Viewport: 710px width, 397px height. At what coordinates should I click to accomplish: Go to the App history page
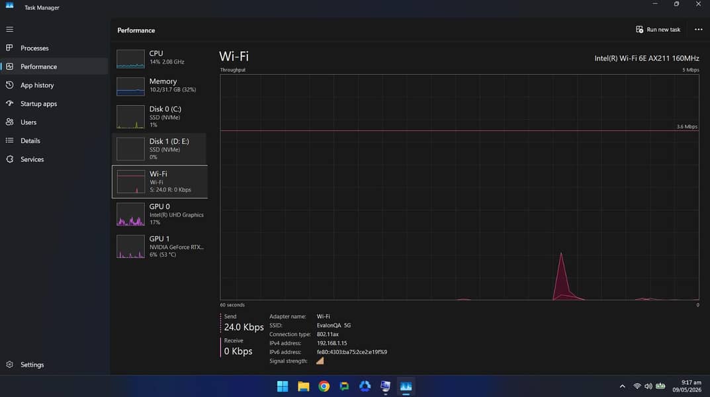coord(54,85)
